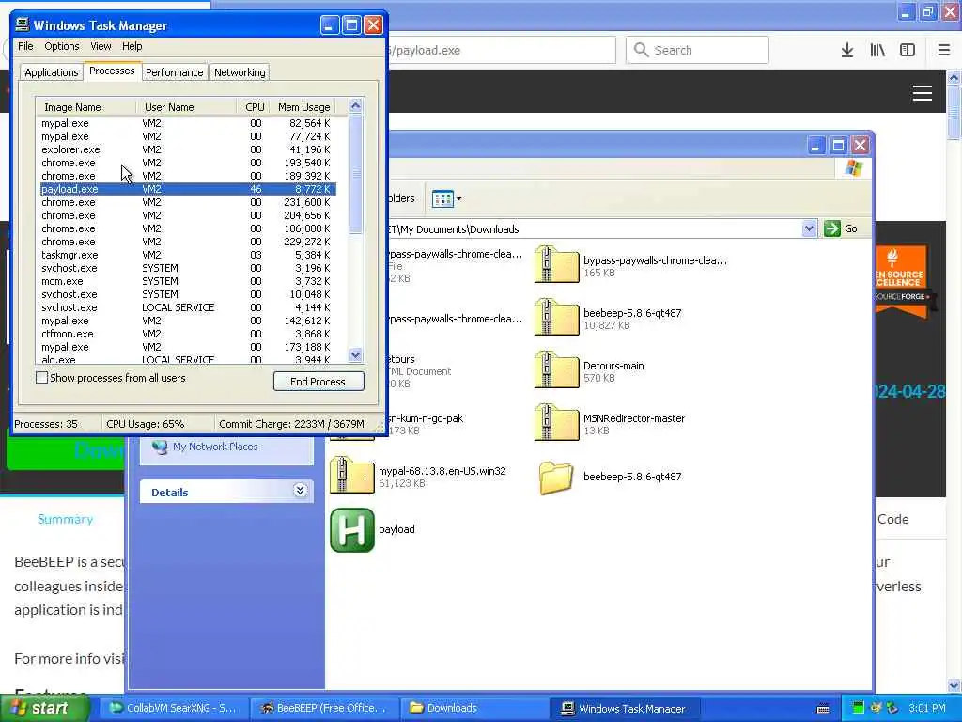Click the on-screen keyboard tray icon
The height and width of the screenshot is (722, 962).
click(823, 709)
